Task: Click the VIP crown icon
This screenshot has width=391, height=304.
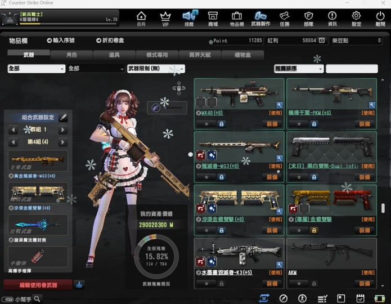Action: 165,19
